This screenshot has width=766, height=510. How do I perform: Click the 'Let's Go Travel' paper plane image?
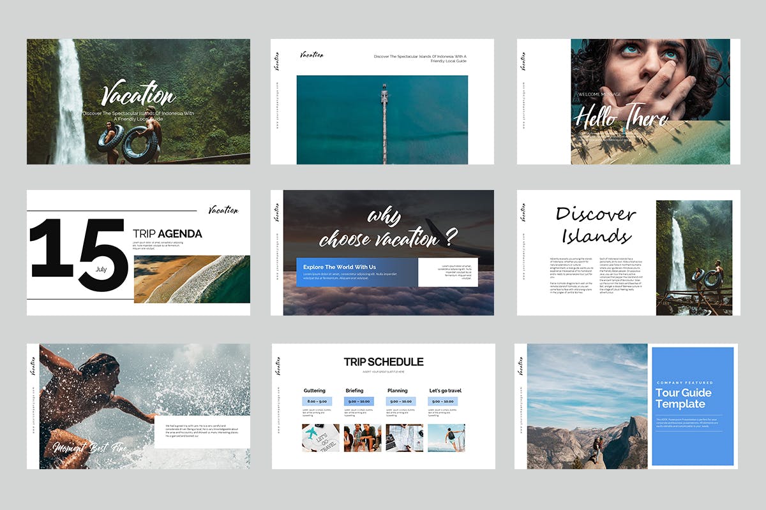pos(320,438)
